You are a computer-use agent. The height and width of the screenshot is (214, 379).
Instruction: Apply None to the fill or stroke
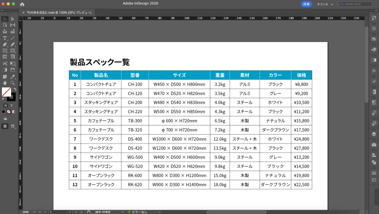pyautogui.click(x=9, y=111)
